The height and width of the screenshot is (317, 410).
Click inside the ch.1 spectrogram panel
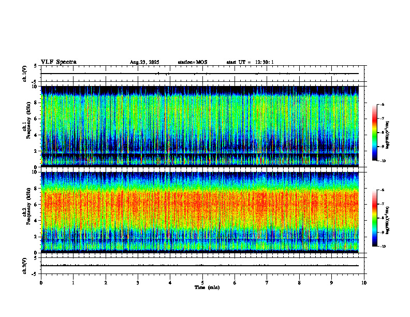pyautogui.click(x=200, y=126)
